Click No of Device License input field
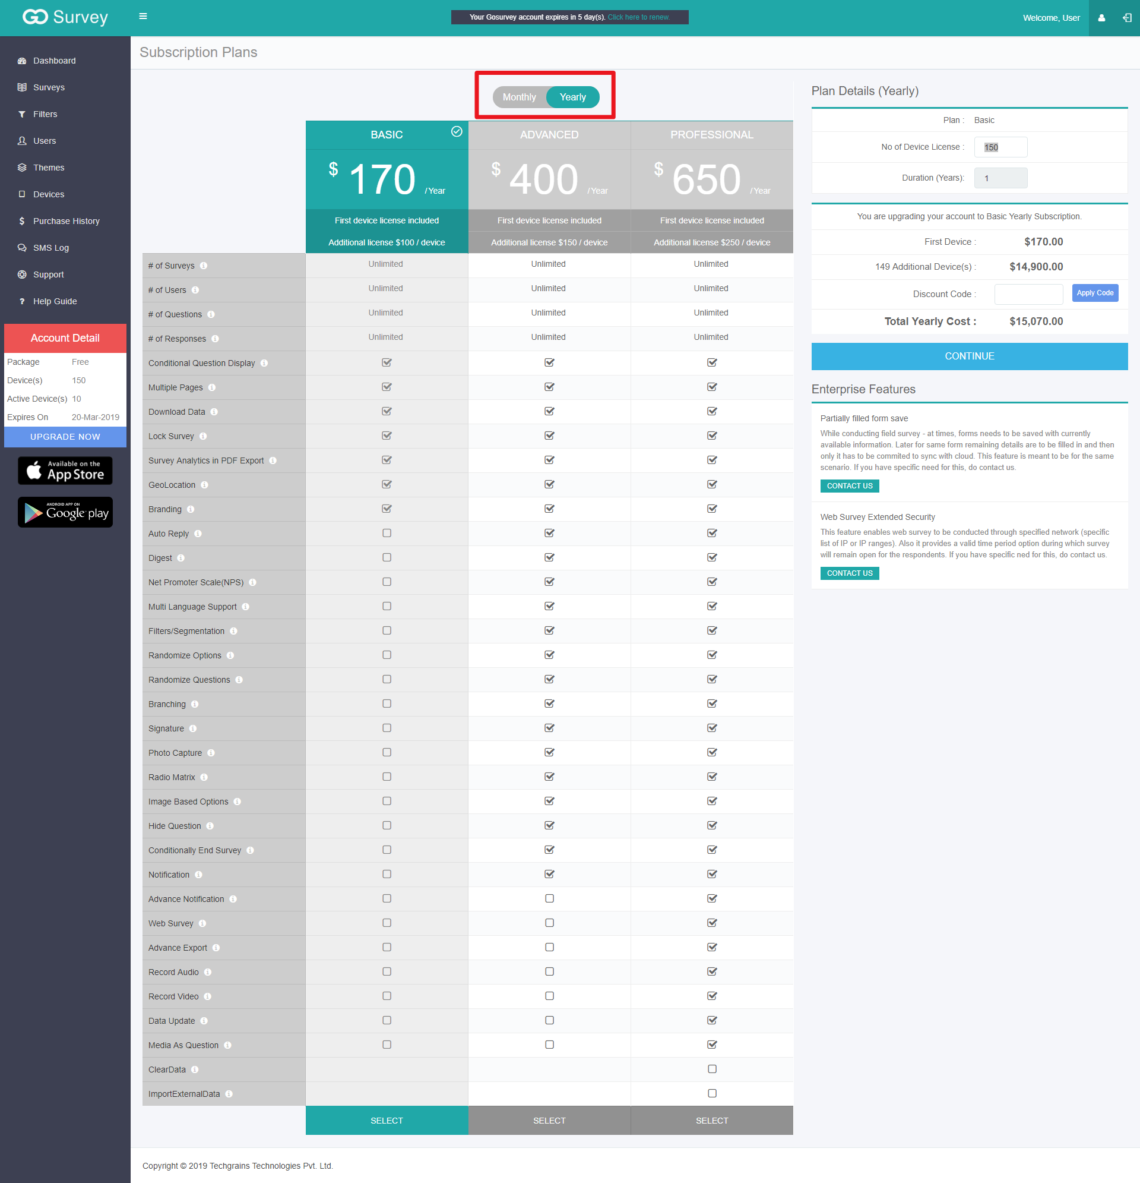The height and width of the screenshot is (1183, 1140). coord(1000,147)
